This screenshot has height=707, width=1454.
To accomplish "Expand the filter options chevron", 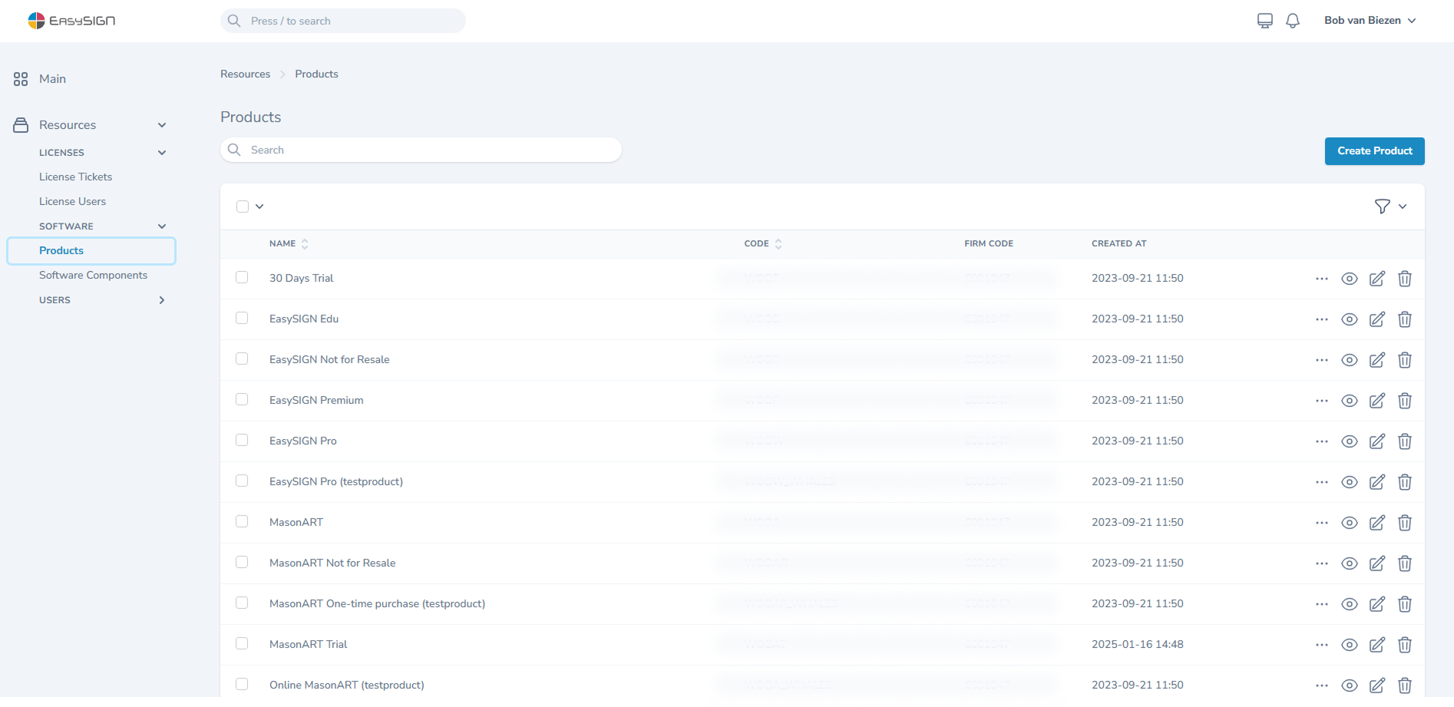I will click(1403, 206).
